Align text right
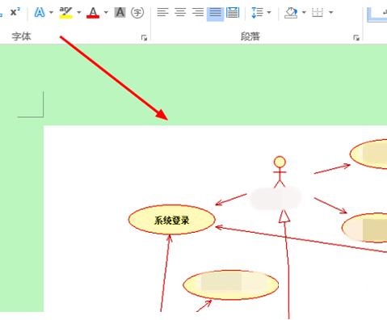This screenshot has width=387, height=320. [197, 12]
